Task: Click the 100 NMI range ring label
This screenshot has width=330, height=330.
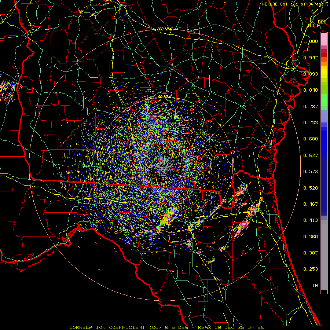Action: click(165, 29)
